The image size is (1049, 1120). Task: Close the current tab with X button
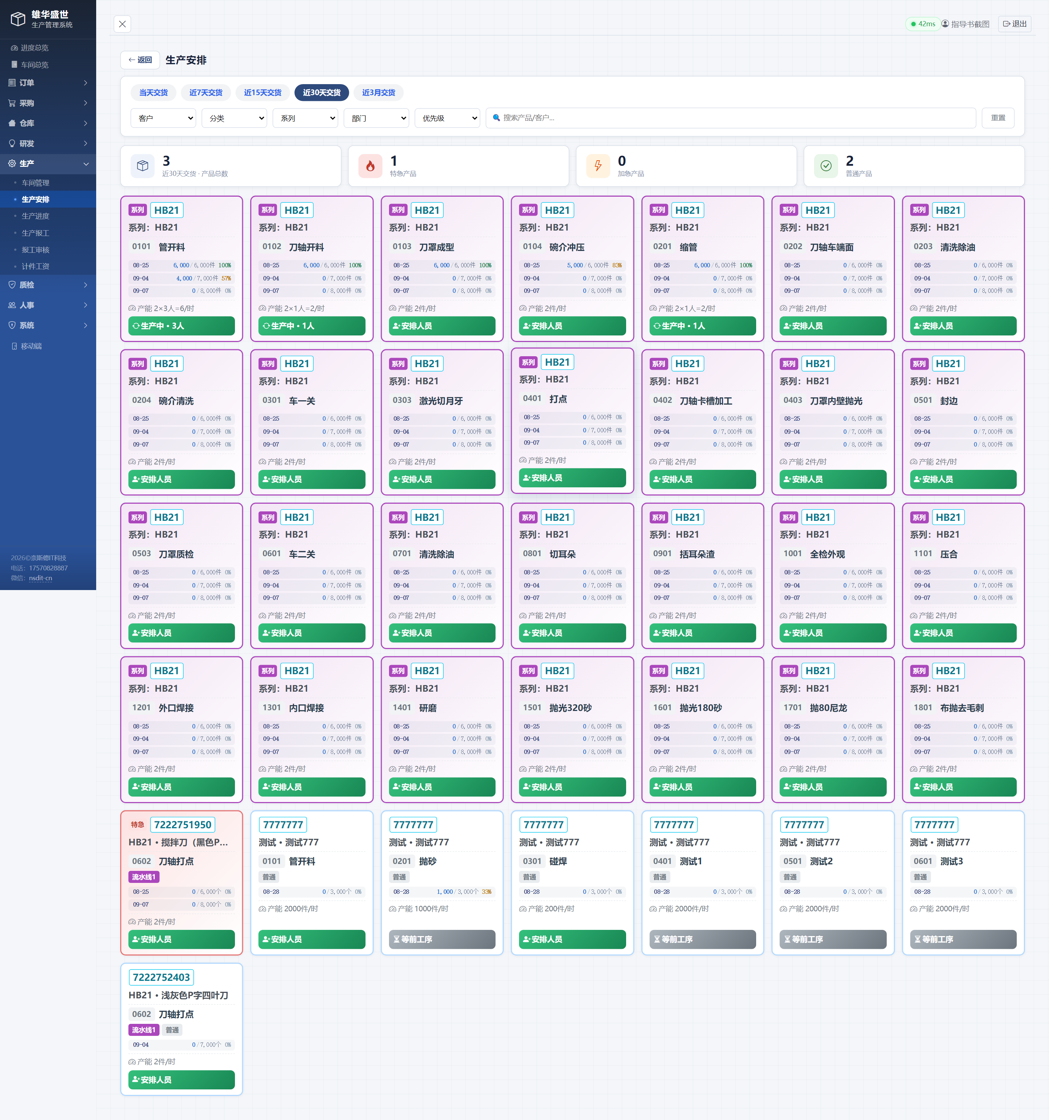click(122, 24)
